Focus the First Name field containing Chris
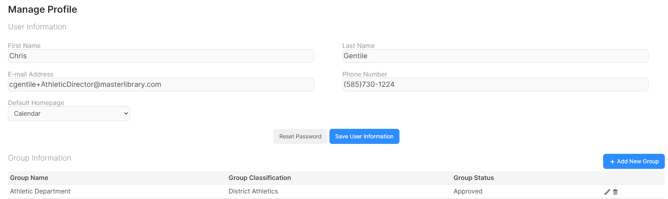 click(x=161, y=56)
